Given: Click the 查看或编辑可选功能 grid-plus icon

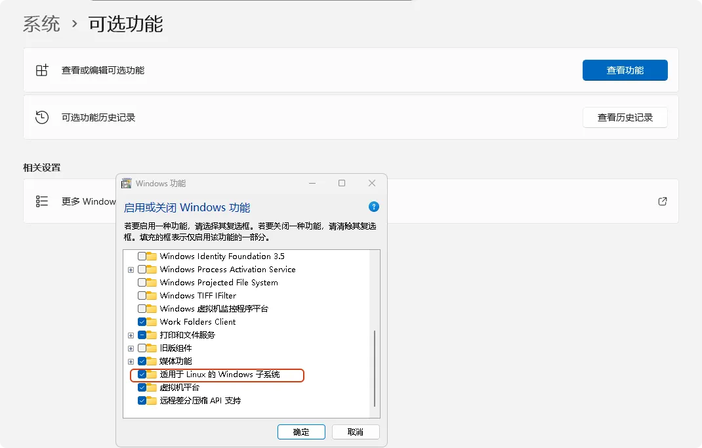Looking at the screenshot, I should (42, 70).
